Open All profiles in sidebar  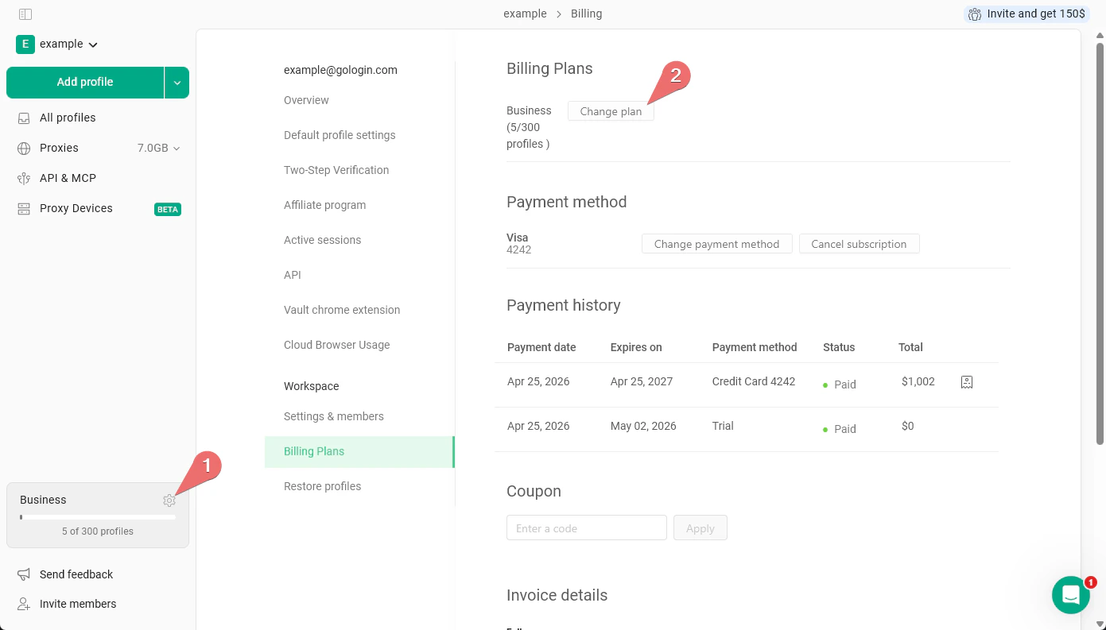pyautogui.click(x=68, y=118)
